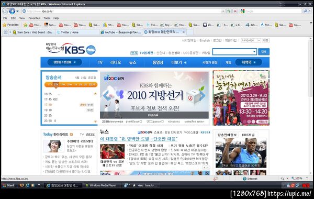Select the KBS저널 tab above the sprinter photo
The width and height of the screenshot is (314, 199).
pos(248,135)
